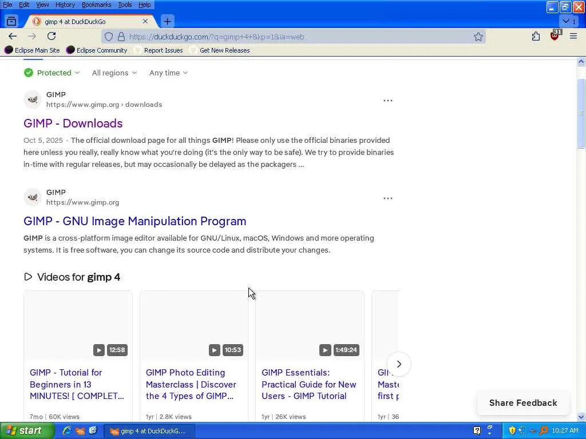Image resolution: width=586 pixels, height=439 pixels.
Task: Bookmark this page with star icon
Action: (478, 37)
